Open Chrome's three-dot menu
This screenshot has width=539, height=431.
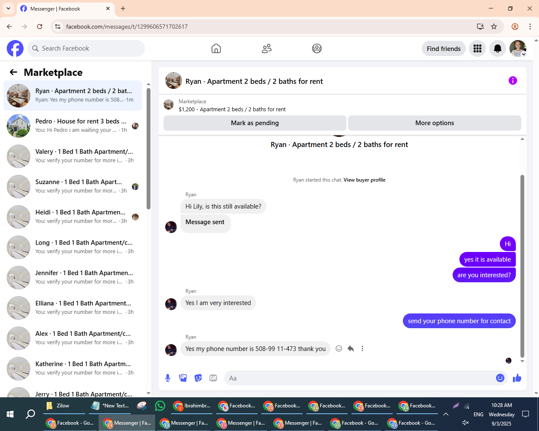click(x=530, y=27)
